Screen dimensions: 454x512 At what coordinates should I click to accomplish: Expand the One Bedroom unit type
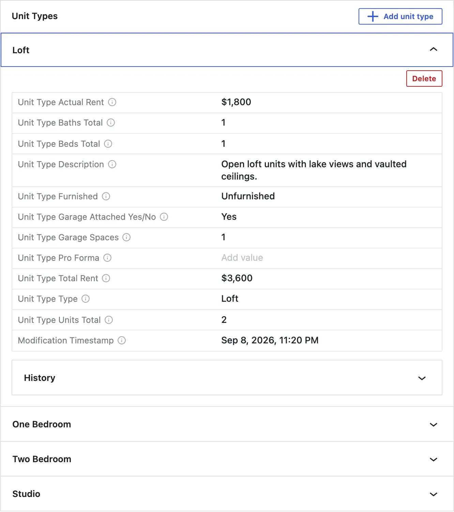[x=227, y=424]
